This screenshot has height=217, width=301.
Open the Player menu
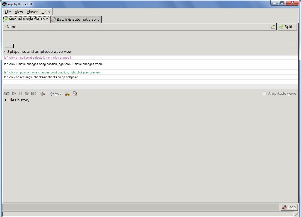pos(32,12)
